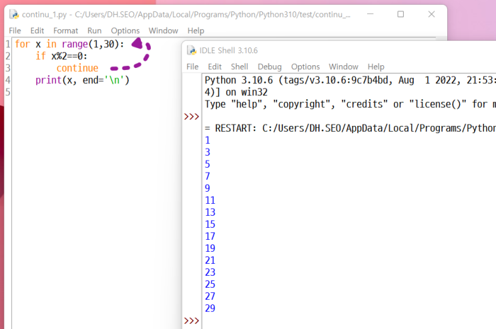Image resolution: width=496 pixels, height=329 pixels.
Task: Open the Edit menu in IDLE Shell
Action: pos(214,67)
